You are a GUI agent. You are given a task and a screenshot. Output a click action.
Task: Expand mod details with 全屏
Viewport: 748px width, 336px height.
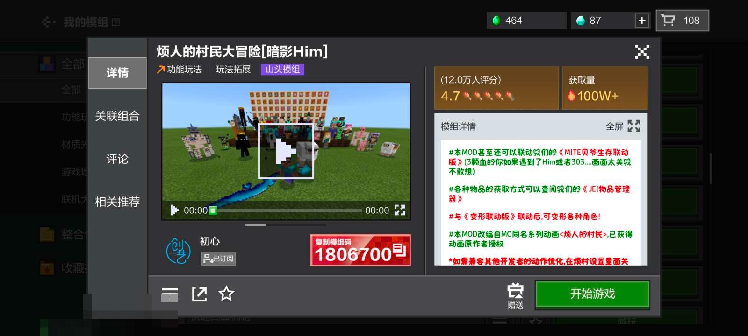(623, 126)
